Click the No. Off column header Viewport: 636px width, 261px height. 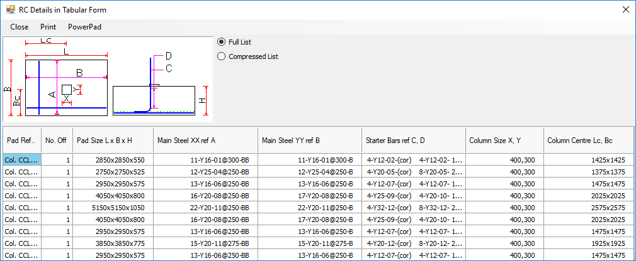click(56, 141)
